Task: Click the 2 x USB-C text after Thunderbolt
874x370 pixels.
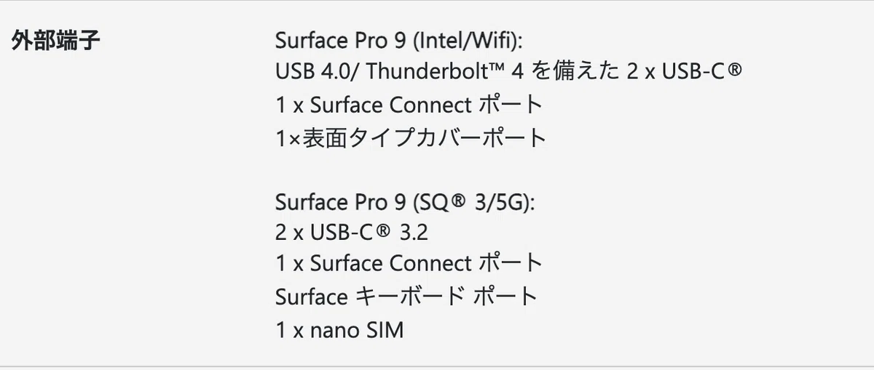Action: (x=685, y=72)
